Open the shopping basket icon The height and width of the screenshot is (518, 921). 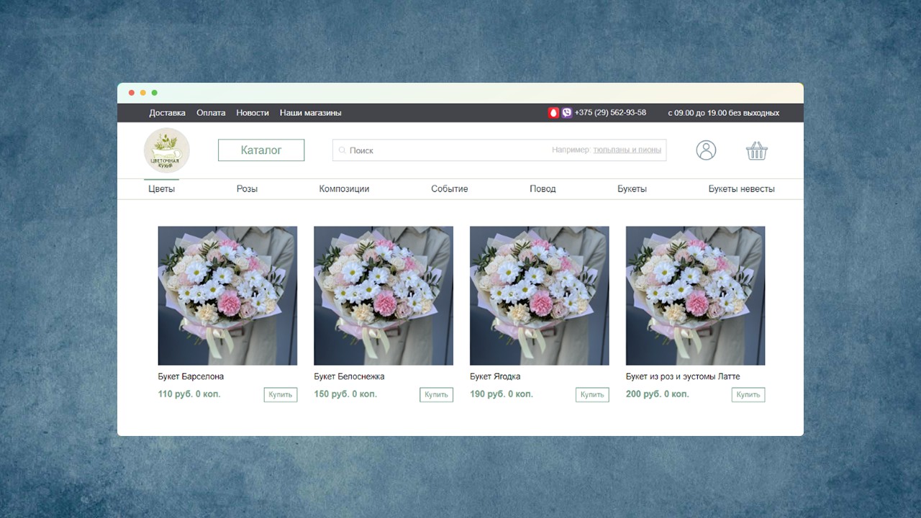pyautogui.click(x=757, y=150)
